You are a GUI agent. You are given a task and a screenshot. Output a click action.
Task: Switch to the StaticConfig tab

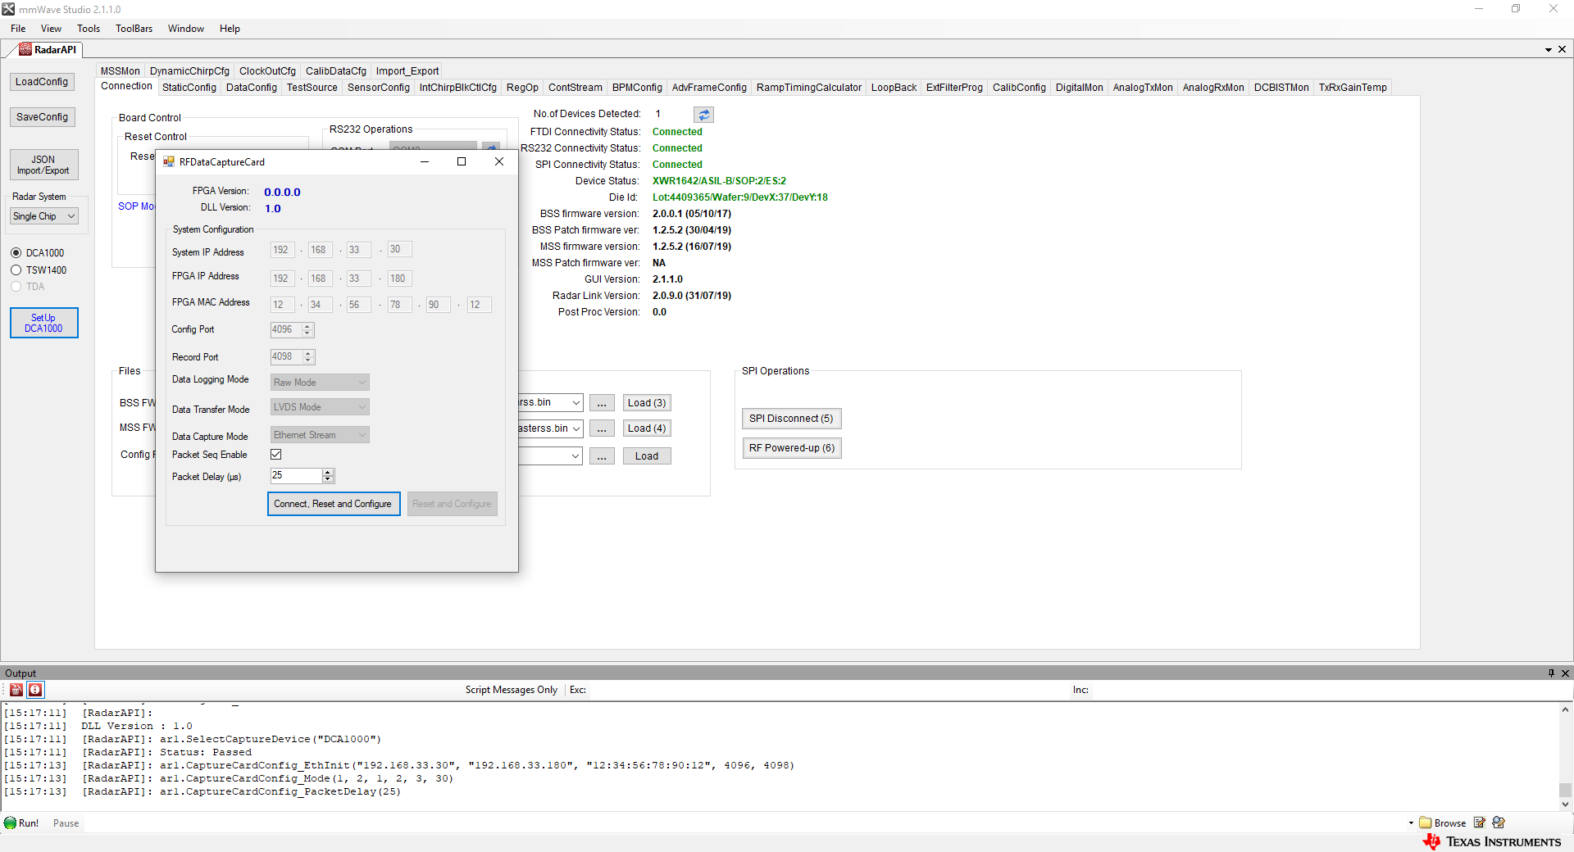pyautogui.click(x=189, y=88)
